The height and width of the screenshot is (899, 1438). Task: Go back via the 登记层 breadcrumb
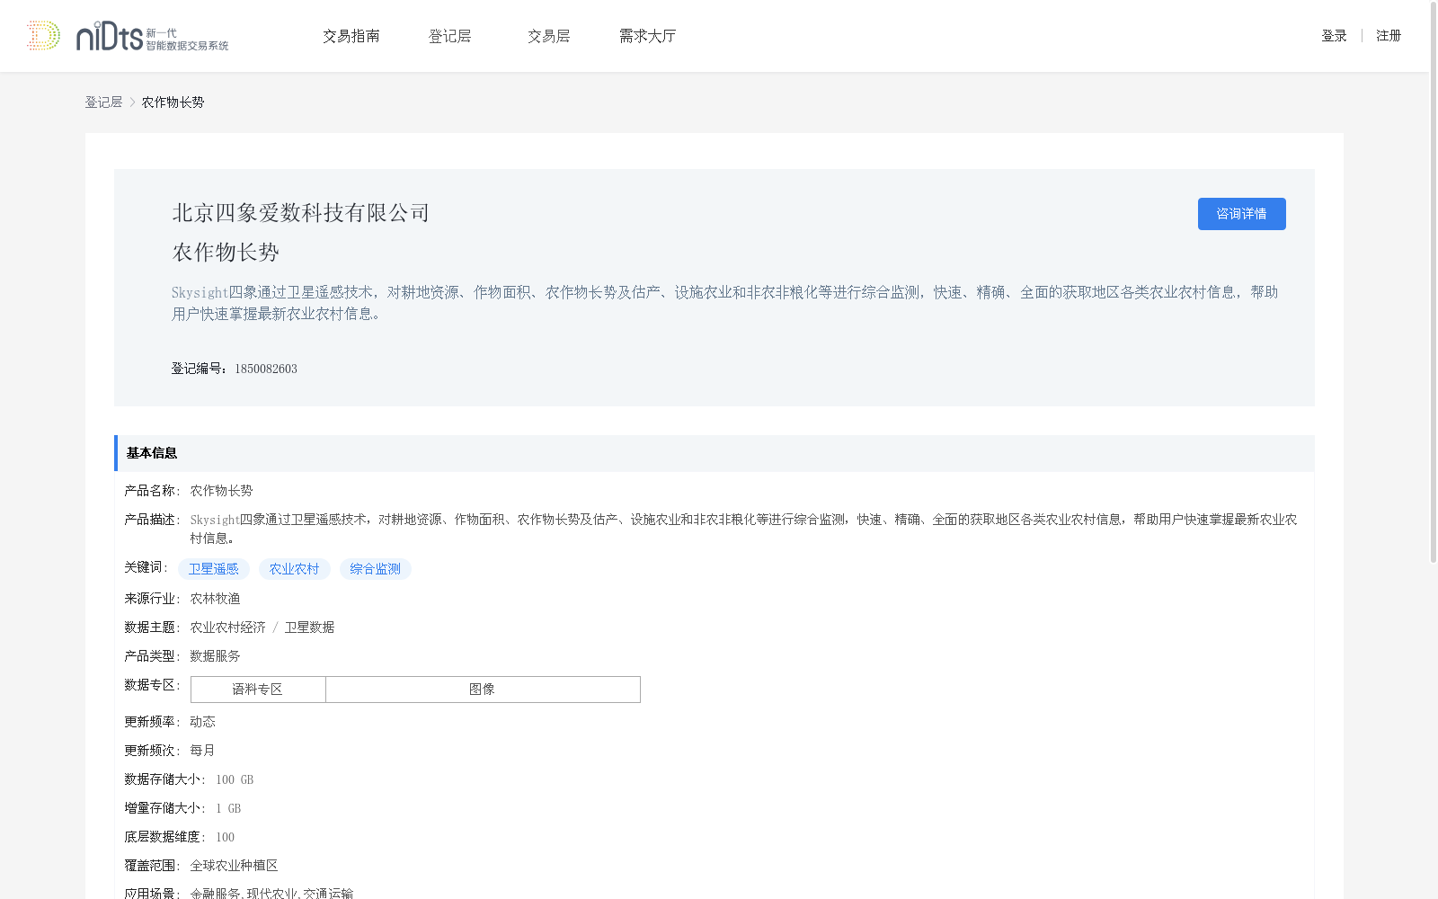coord(103,102)
